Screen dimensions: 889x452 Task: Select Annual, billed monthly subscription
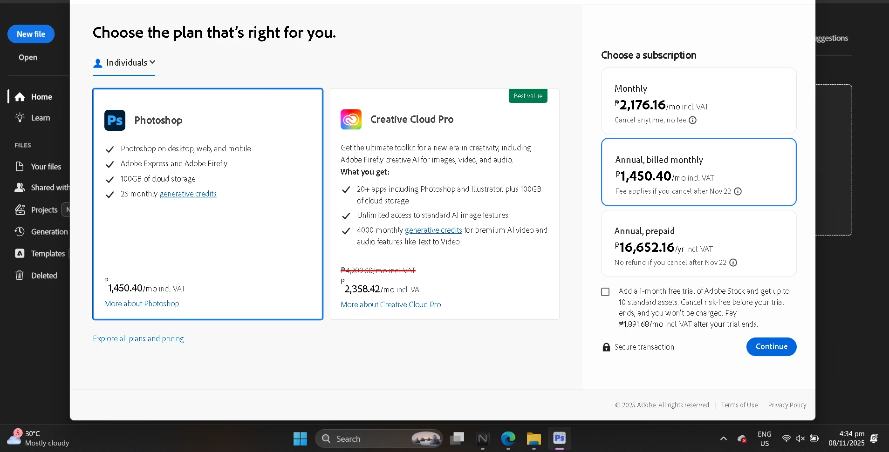point(698,172)
